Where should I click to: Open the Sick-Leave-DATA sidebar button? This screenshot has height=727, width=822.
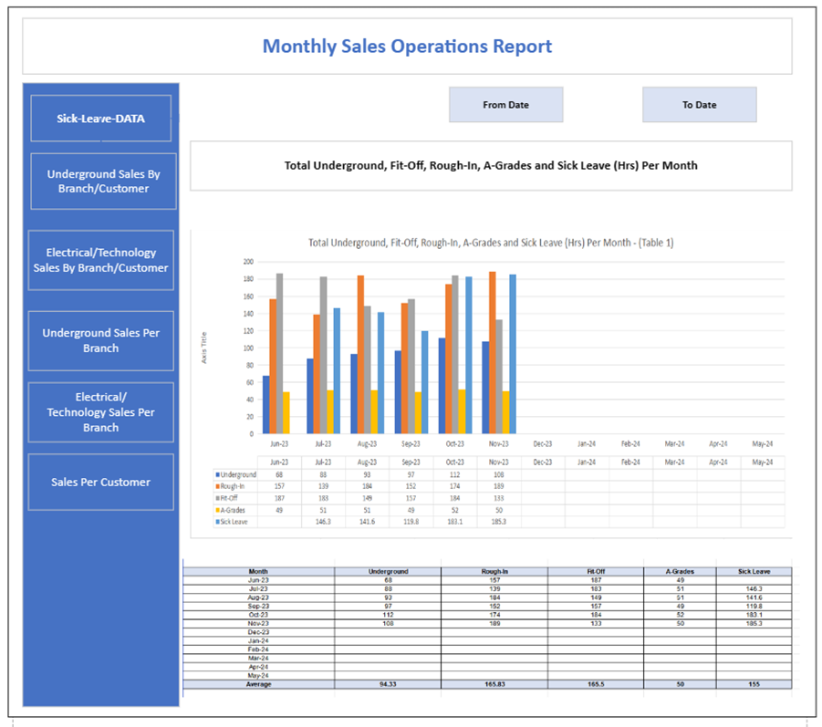coord(100,119)
